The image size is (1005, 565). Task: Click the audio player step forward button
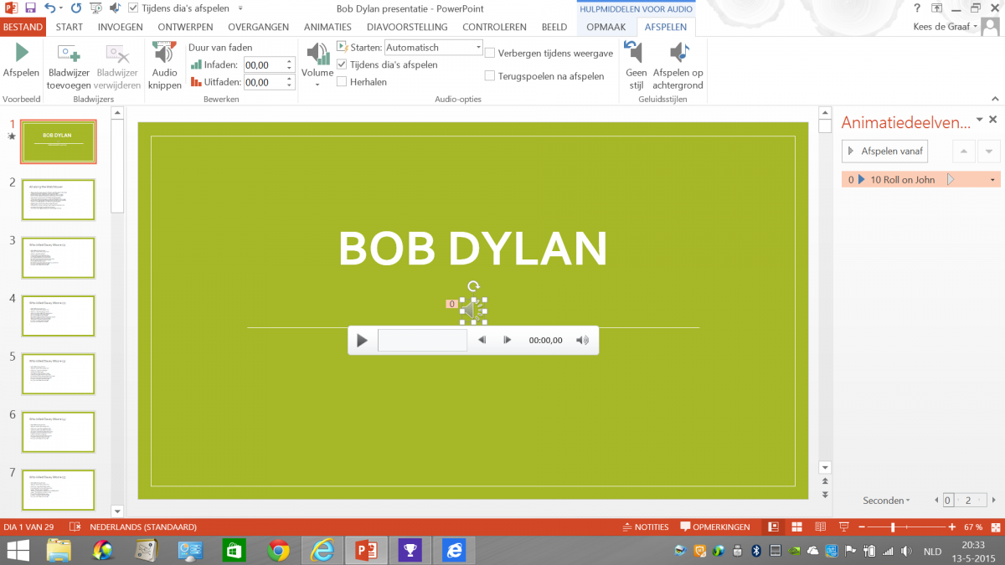coord(508,340)
